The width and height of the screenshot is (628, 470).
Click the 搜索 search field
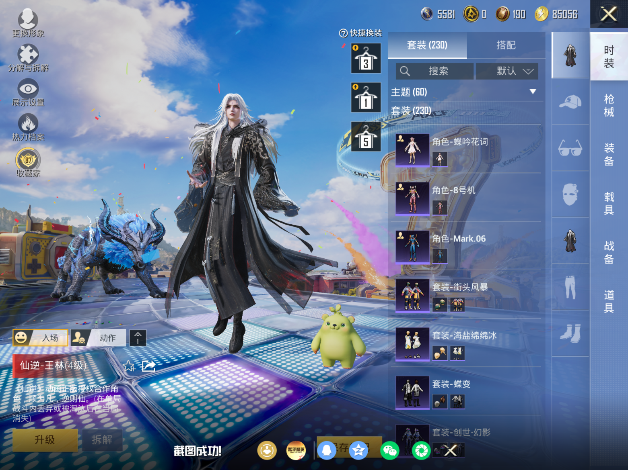[434, 71]
